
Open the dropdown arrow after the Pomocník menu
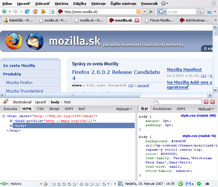[167, 3]
